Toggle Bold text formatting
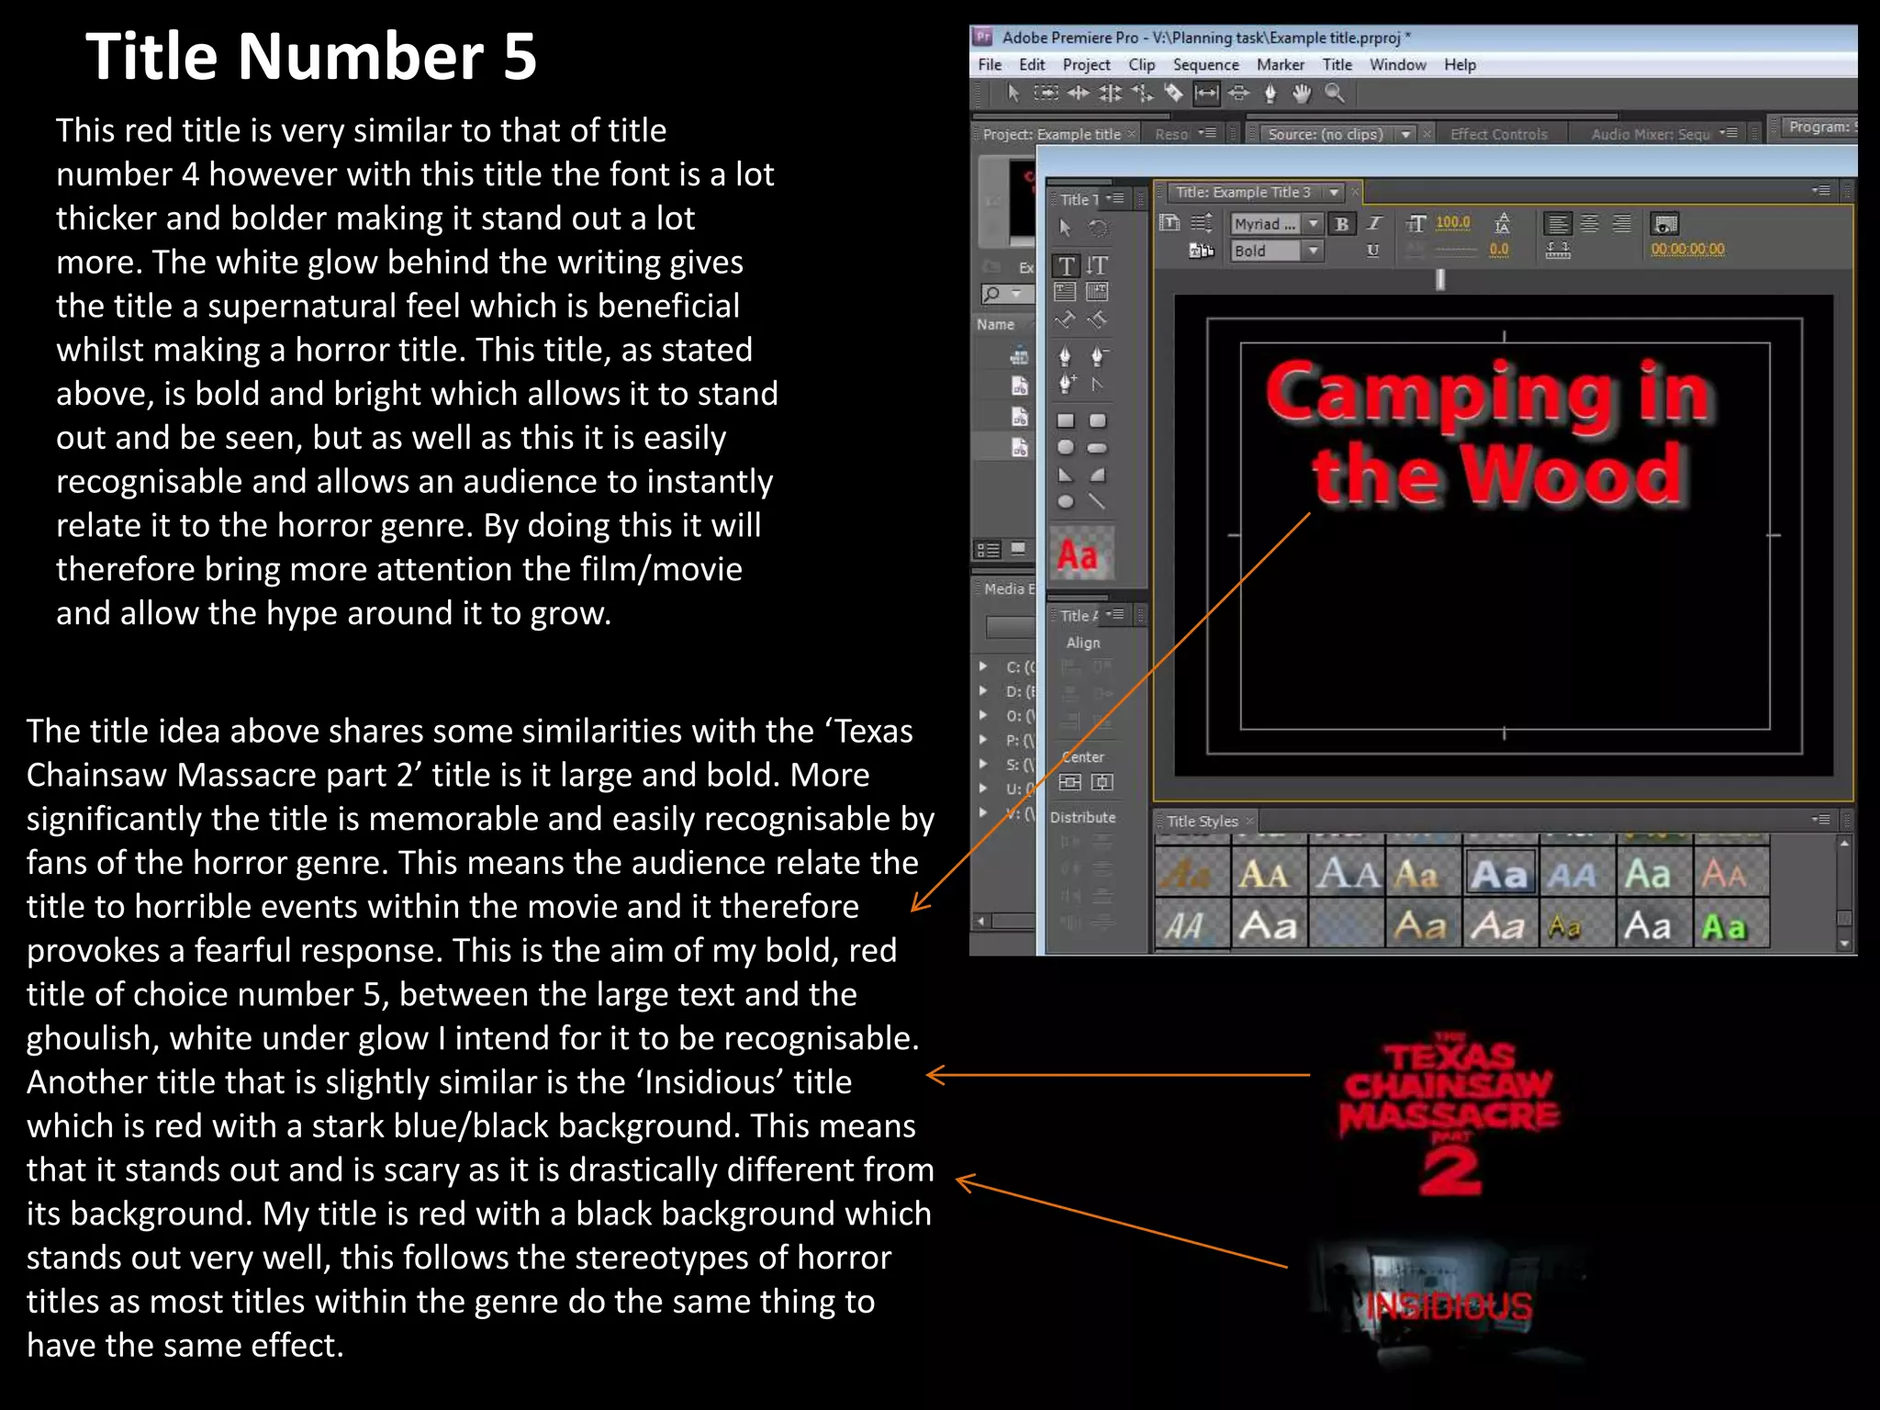The height and width of the screenshot is (1410, 1880). point(1342,224)
